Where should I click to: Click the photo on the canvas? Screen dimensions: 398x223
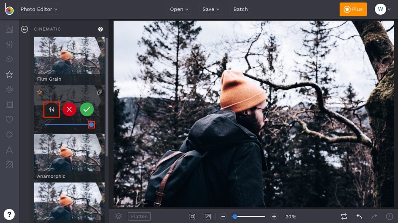254,114
